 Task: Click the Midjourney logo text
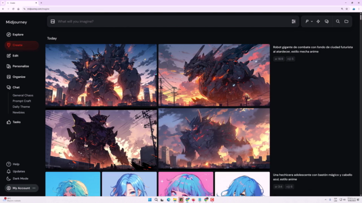click(x=16, y=23)
